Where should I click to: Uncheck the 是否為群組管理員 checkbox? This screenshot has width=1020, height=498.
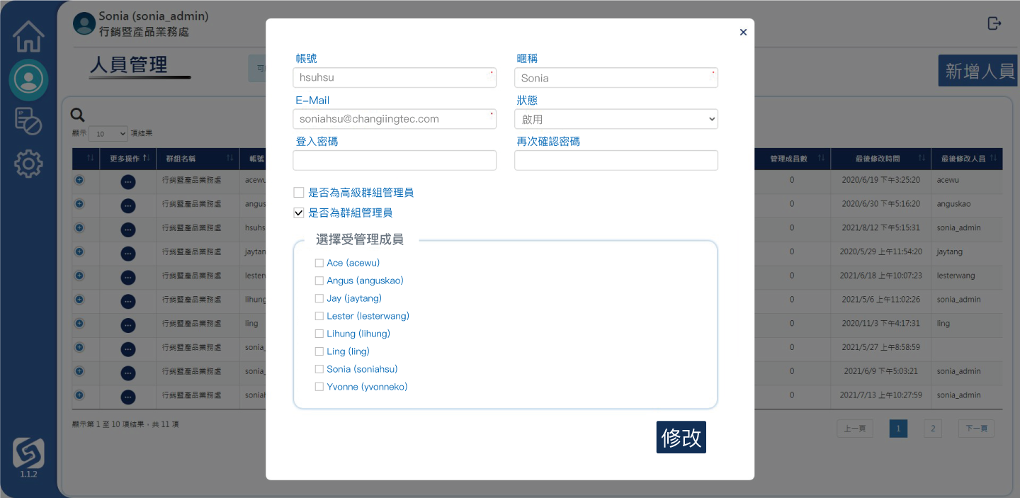[299, 213]
